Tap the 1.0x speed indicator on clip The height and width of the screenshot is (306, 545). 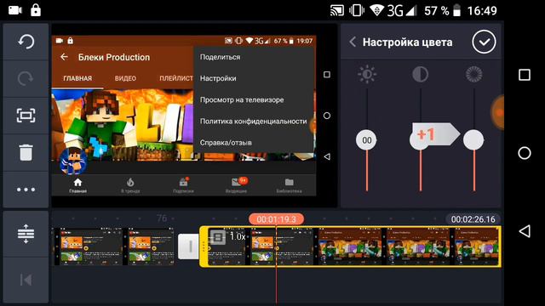(238, 236)
